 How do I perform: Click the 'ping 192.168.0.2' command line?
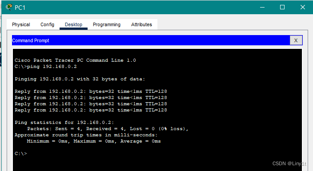[x=46, y=67]
